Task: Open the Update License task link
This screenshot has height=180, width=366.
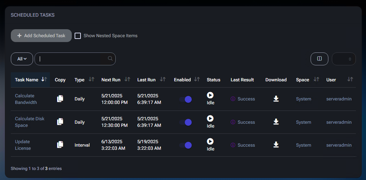Action: click(x=23, y=145)
